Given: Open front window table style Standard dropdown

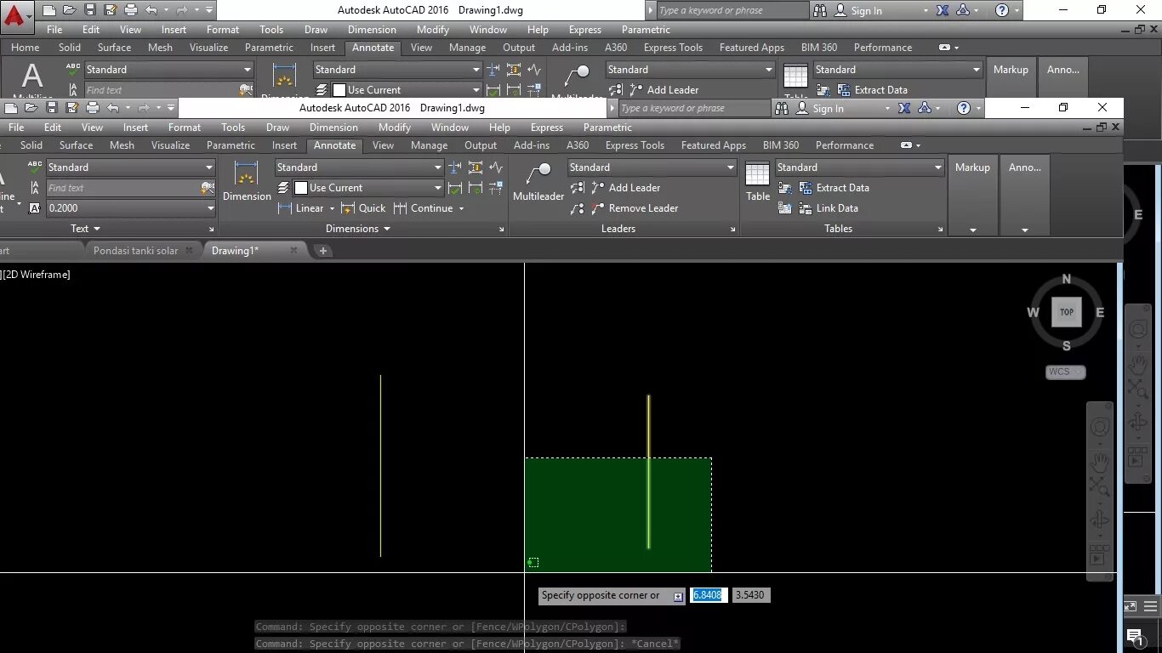Looking at the screenshot, I should pos(938,168).
